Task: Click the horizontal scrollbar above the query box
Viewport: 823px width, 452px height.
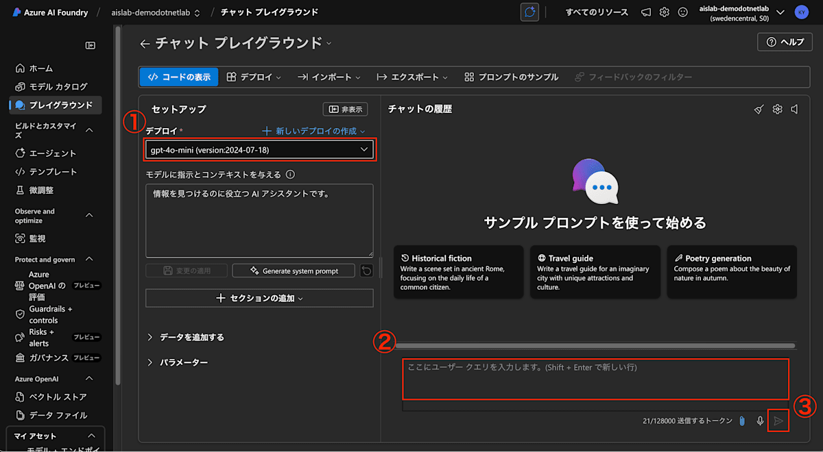Action: [595, 346]
